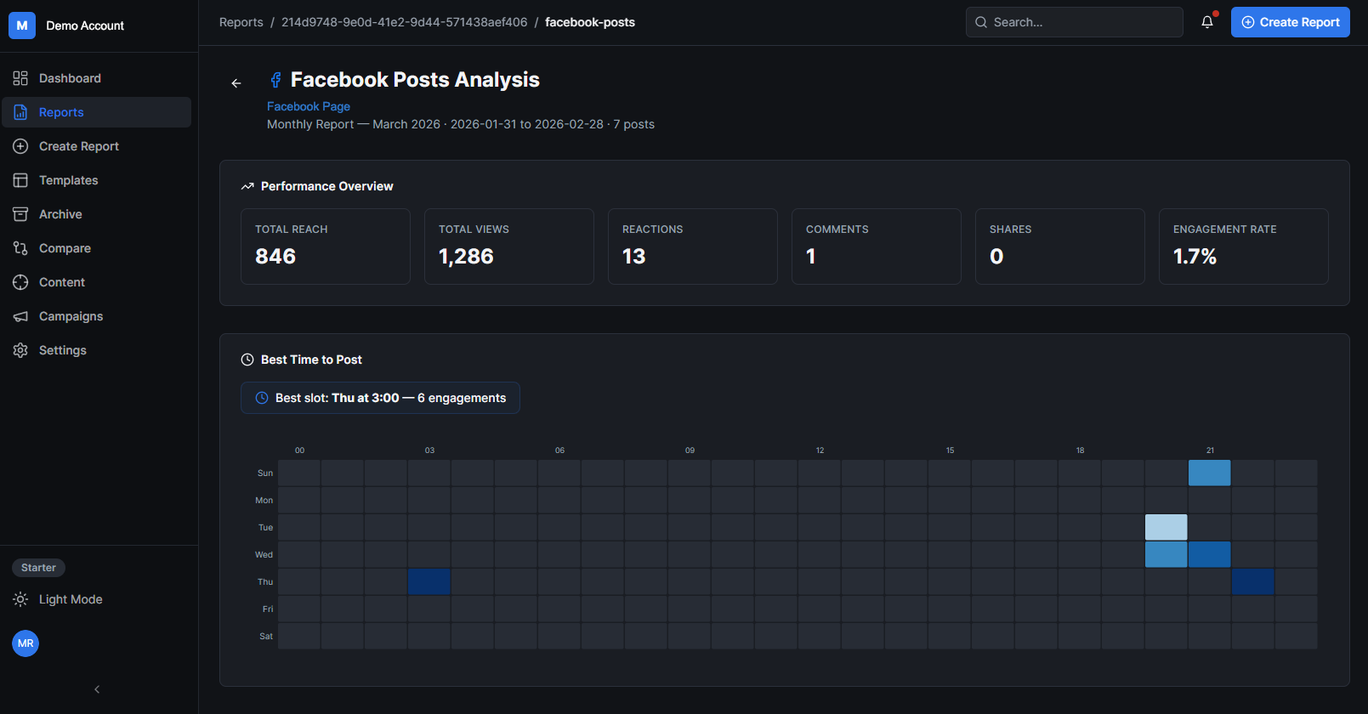Open Settings from the sidebar
The image size is (1368, 714).
(97, 350)
